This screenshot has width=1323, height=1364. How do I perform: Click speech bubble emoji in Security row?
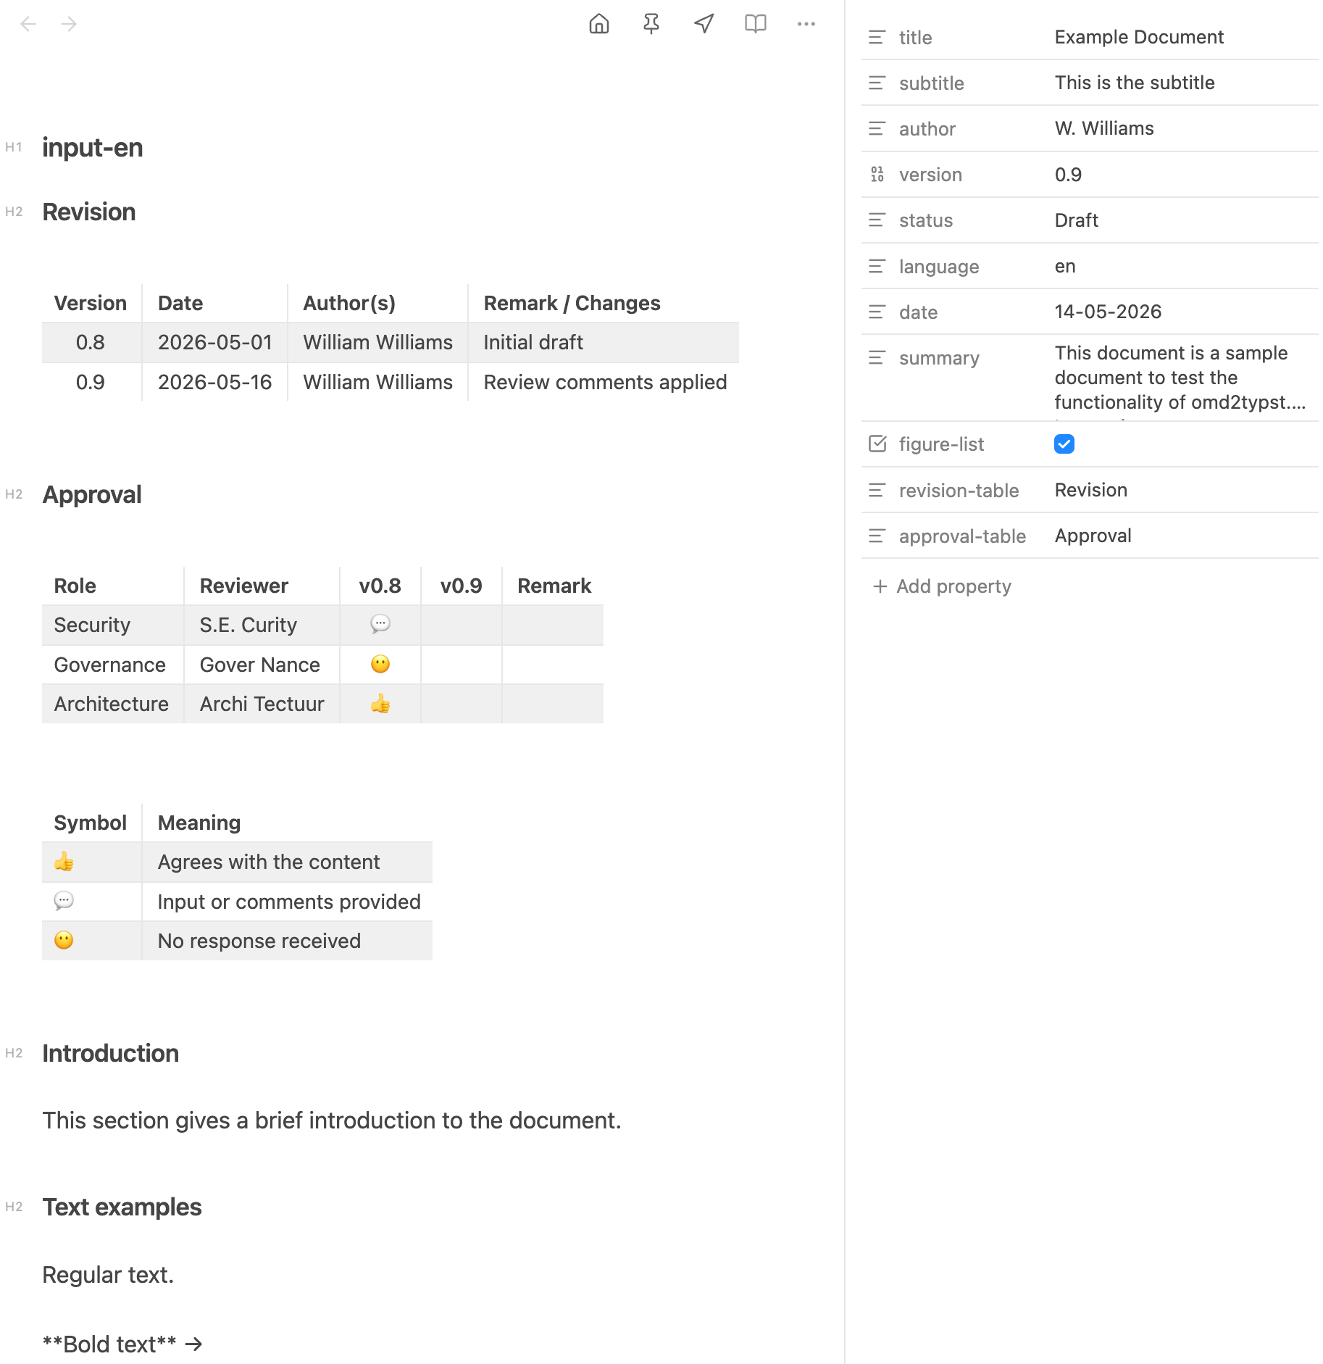pos(380,623)
